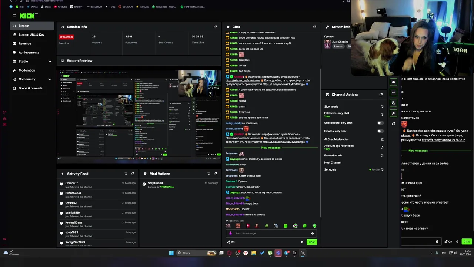This screenshot has height=267, width=474.
Task: Open Drops & rewards in sidebar
Action: coord(32,88)
